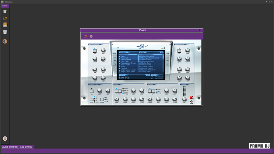Image resolution: width=274 pixels, height=154 pixels.
Task: Toggle the Delay on button
Action: click(117, 91)
